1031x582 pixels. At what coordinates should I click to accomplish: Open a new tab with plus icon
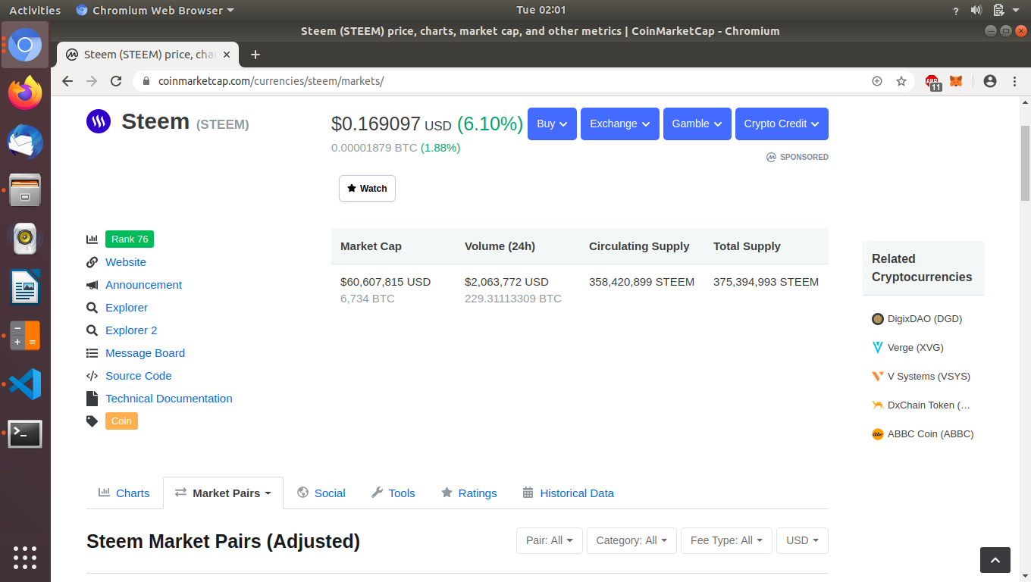(x=255, y=55)
